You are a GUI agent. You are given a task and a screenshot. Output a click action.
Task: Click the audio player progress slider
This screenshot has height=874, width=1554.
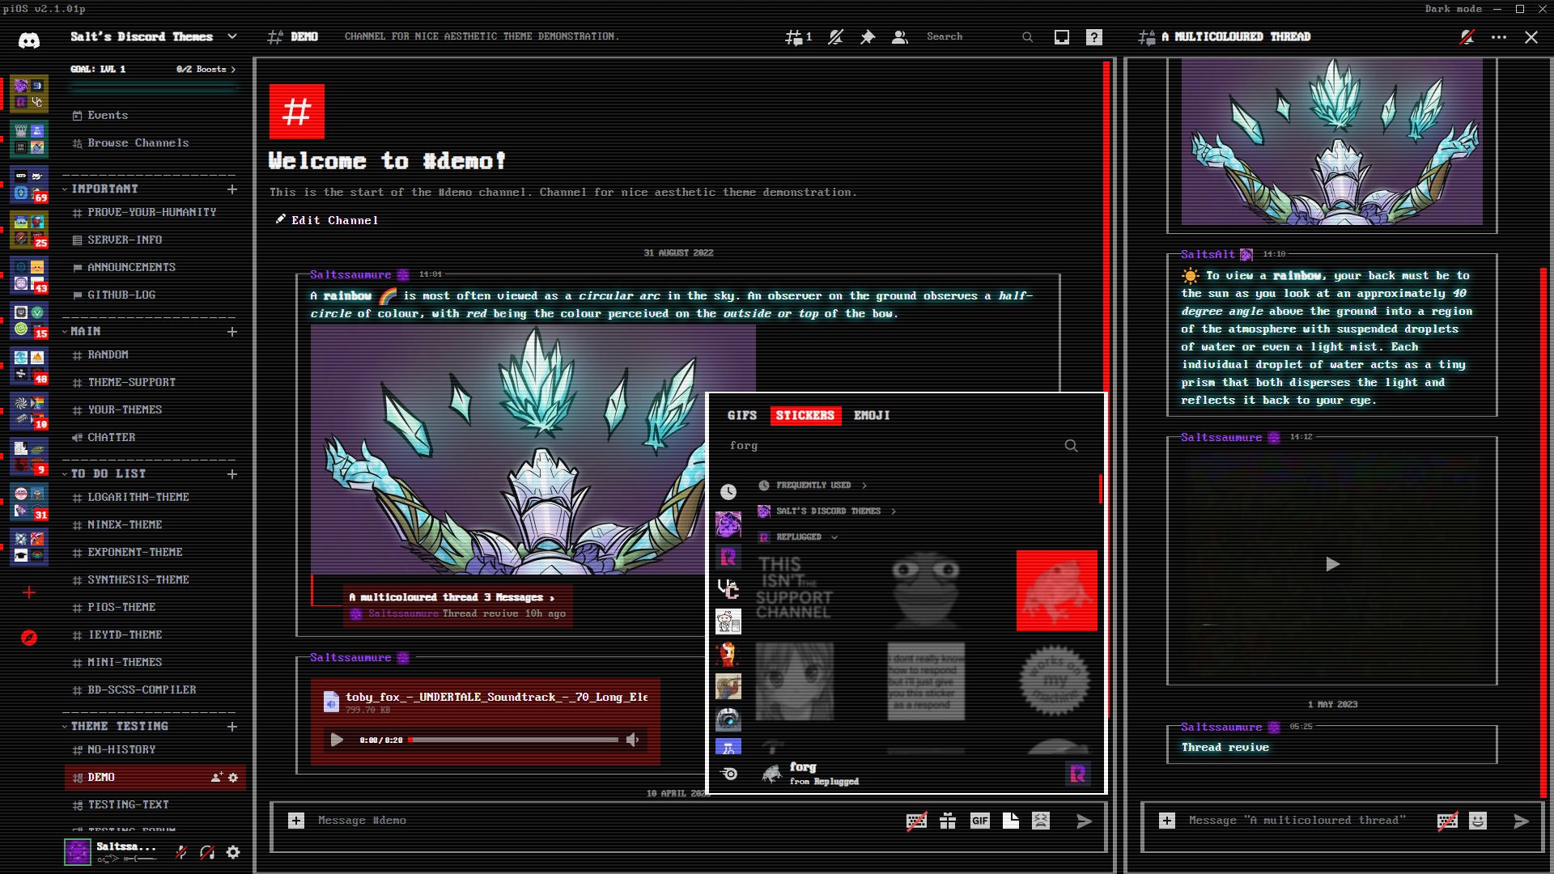513,740
